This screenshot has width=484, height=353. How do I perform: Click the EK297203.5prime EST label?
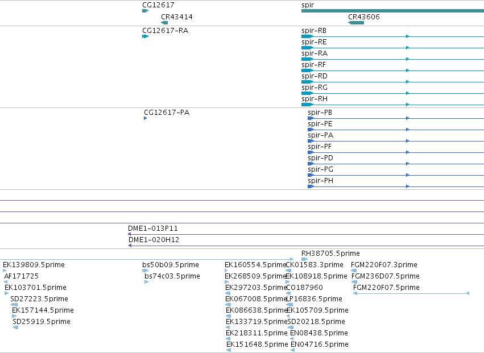point(256,288)
